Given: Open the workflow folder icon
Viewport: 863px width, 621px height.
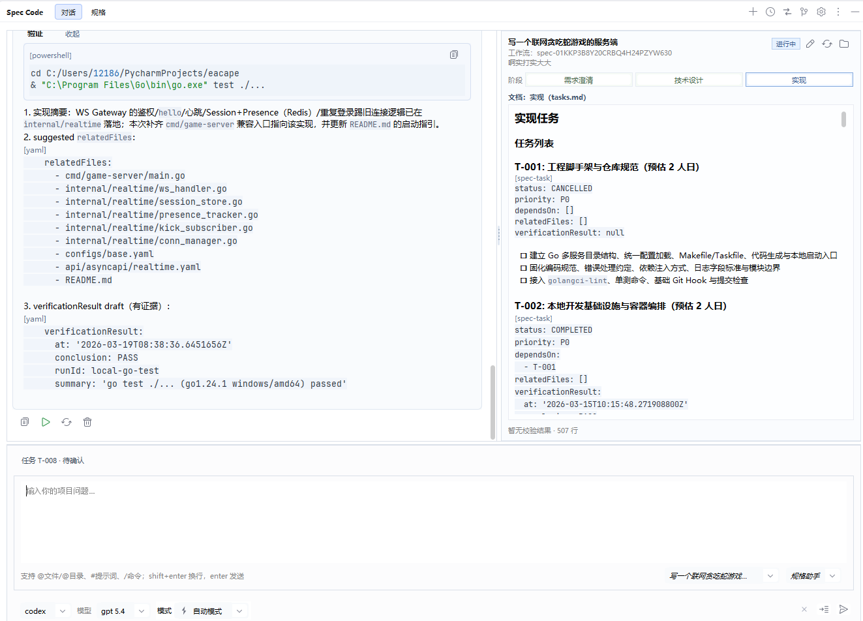Looking at the screenshot, I should tap(844, 44).
